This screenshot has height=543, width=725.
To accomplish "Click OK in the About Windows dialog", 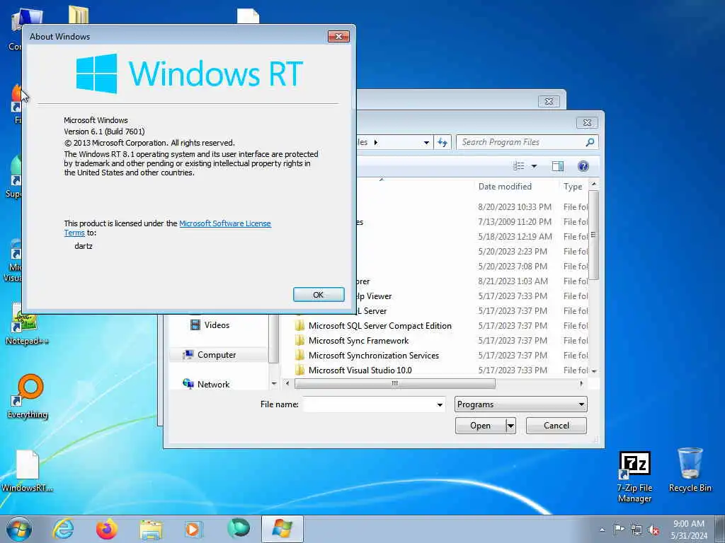I will coord(319,295).
